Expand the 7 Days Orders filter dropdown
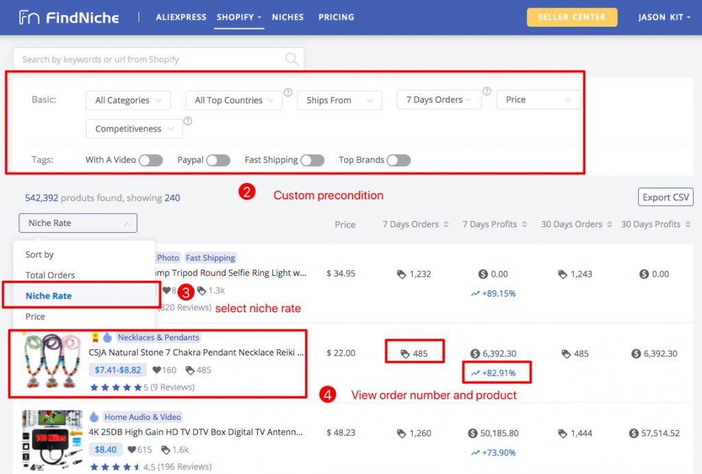 (x=439, y=100)
